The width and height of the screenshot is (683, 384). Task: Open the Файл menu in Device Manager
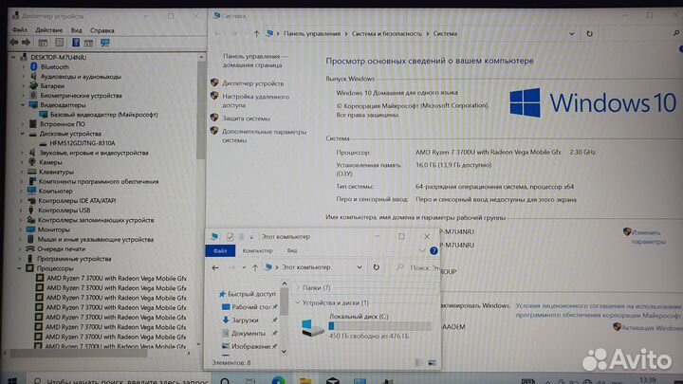coord(20,30)
